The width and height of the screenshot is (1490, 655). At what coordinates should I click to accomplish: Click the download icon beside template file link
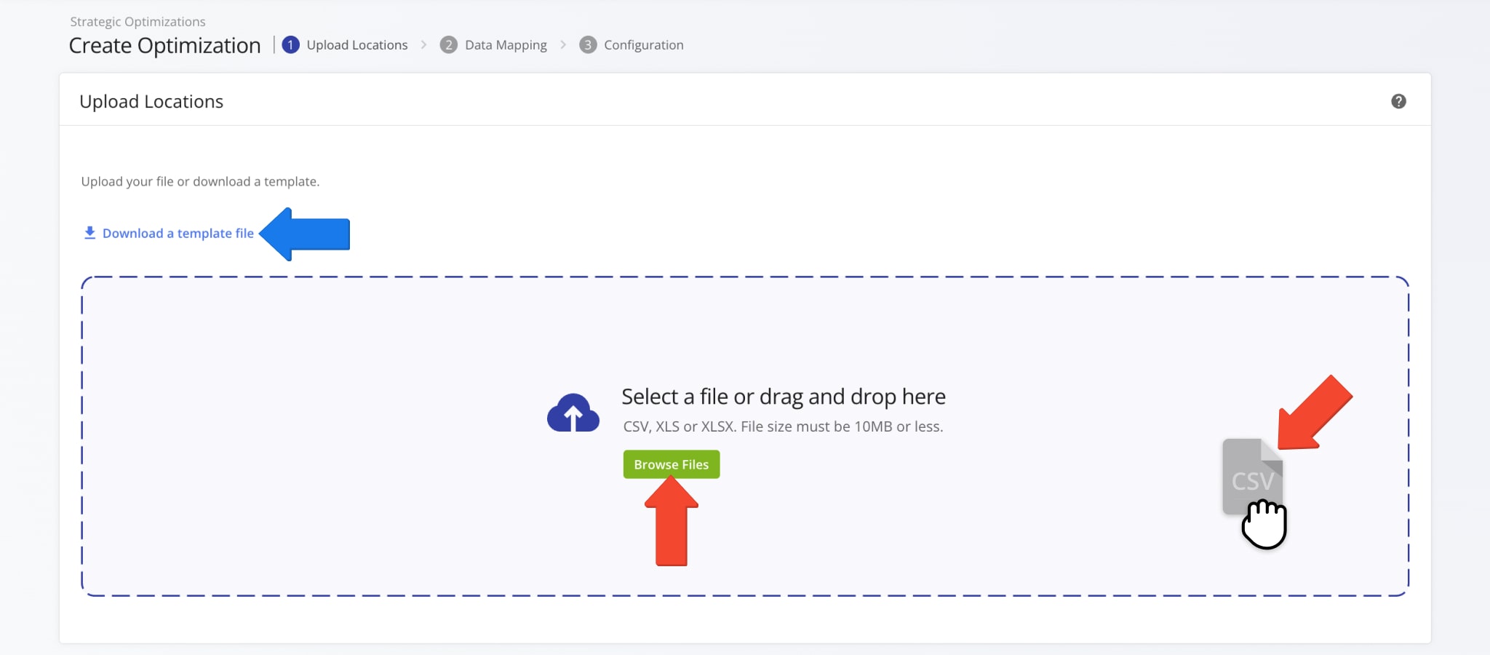coord(89,232)
